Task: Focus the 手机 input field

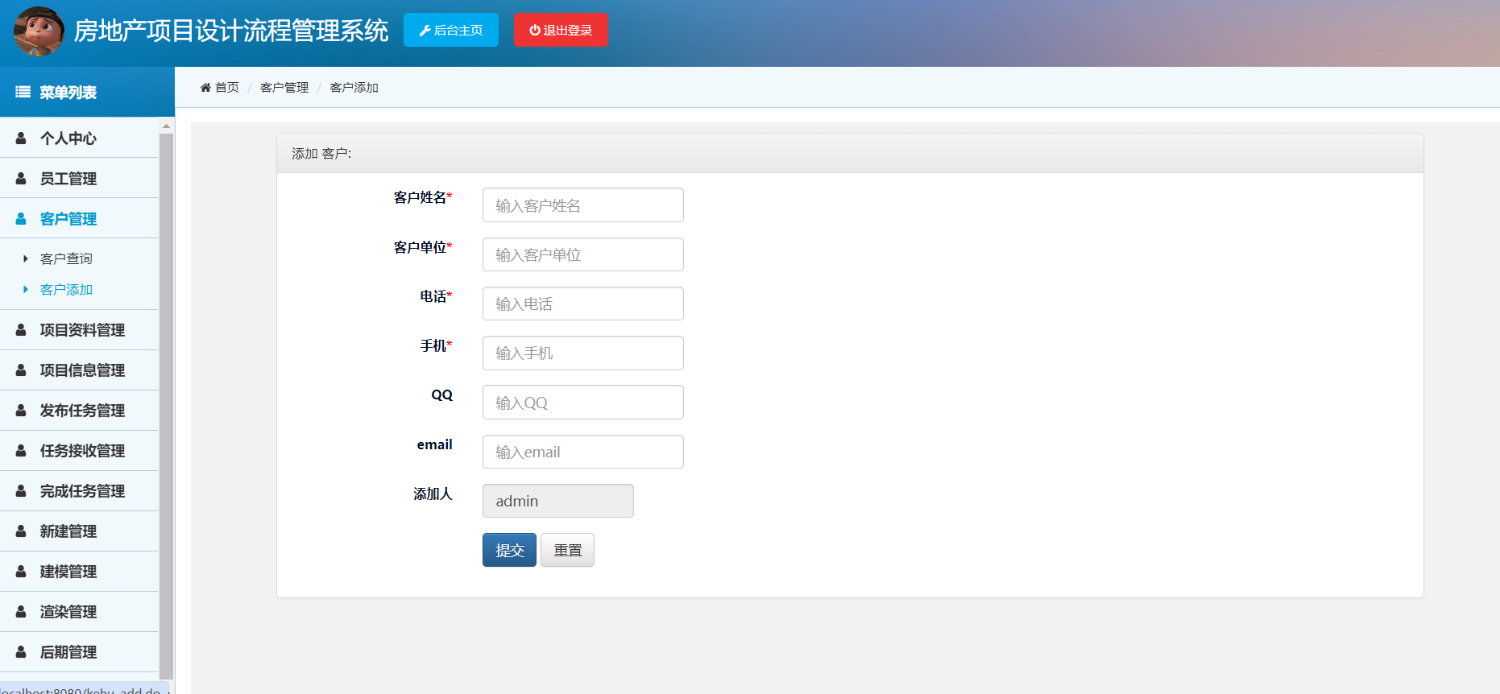Action: coord(583,353)
